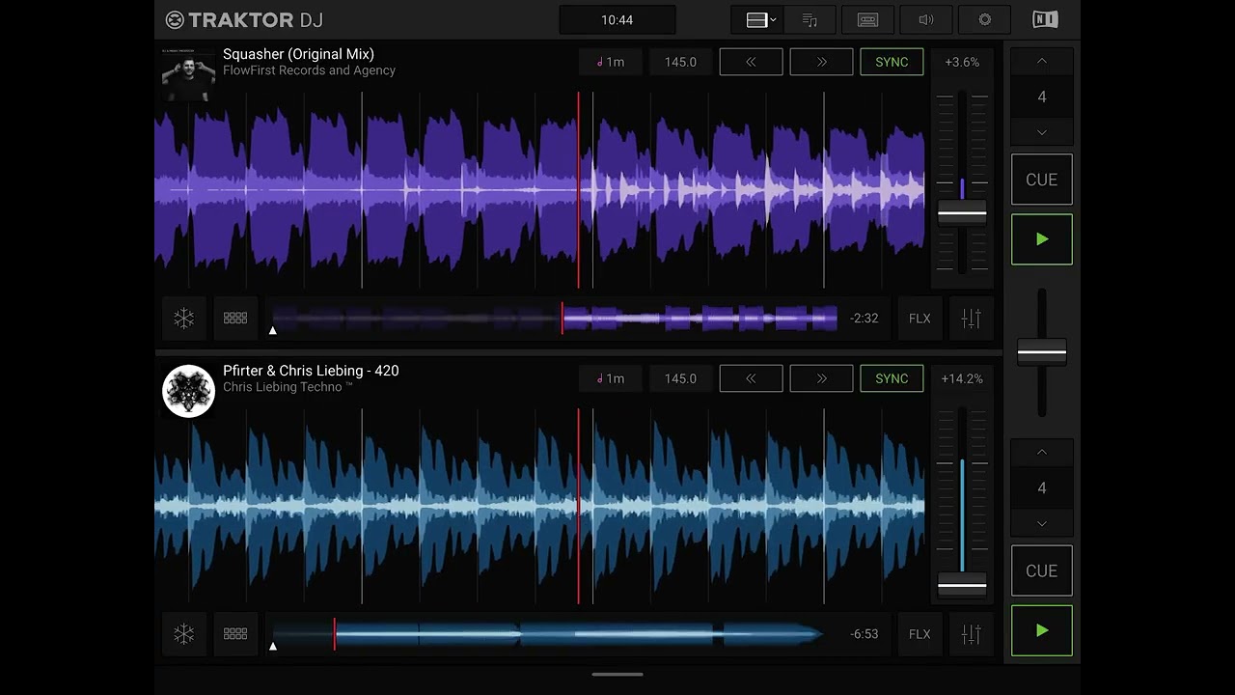Click the +3.6% tempo readout
This screenshot has height=695, width=1235.
click(962, 62)
